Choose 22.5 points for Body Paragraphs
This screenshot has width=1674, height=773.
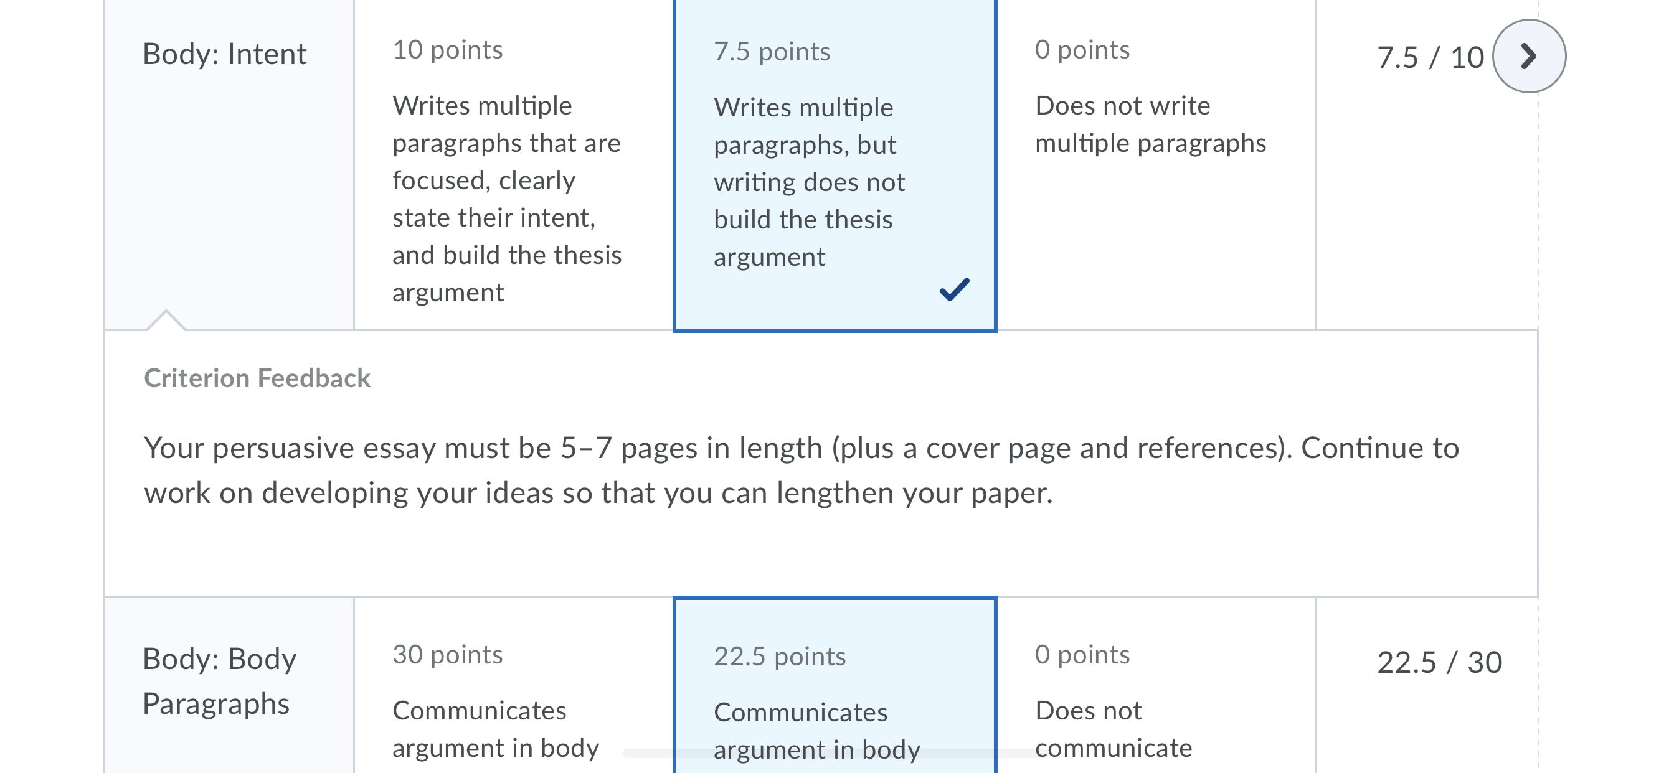pyautogui.click(x=835, y=685)
